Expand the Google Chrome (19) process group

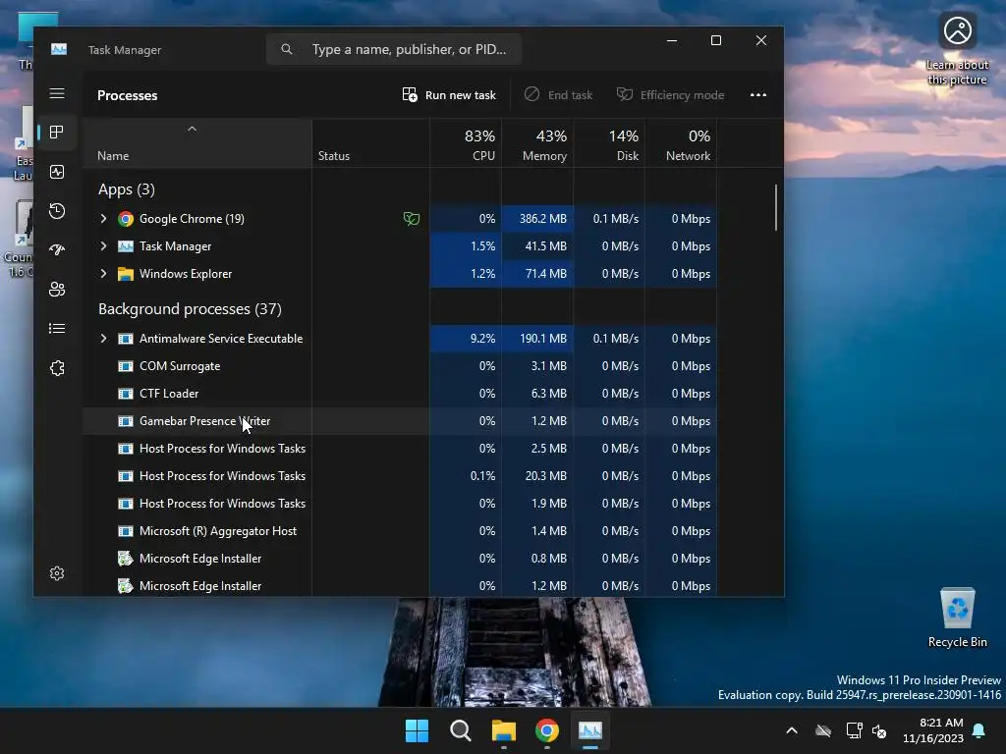pyautogui.click(x=103, y=219)
